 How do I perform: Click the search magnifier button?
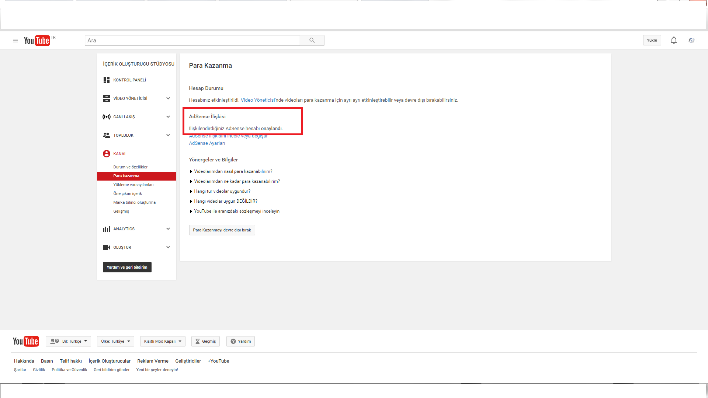[x=312, y=41]
